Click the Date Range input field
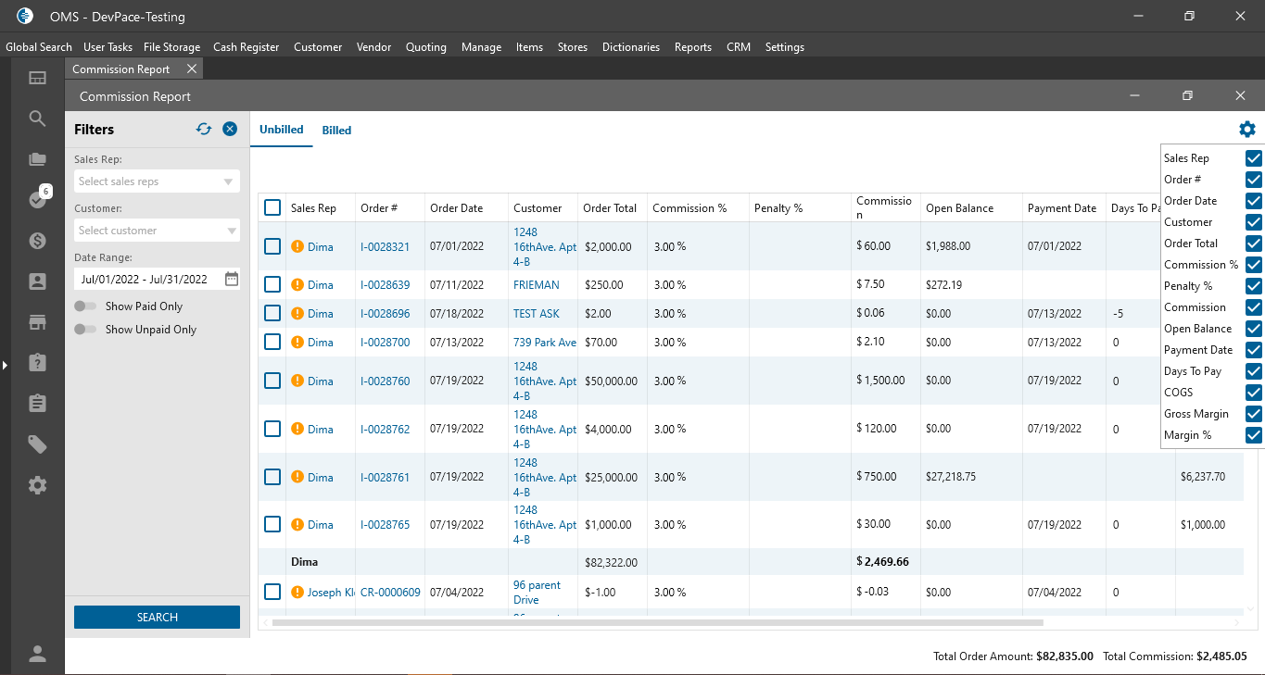Screen dimensions: 1265x675 point(157,278)
